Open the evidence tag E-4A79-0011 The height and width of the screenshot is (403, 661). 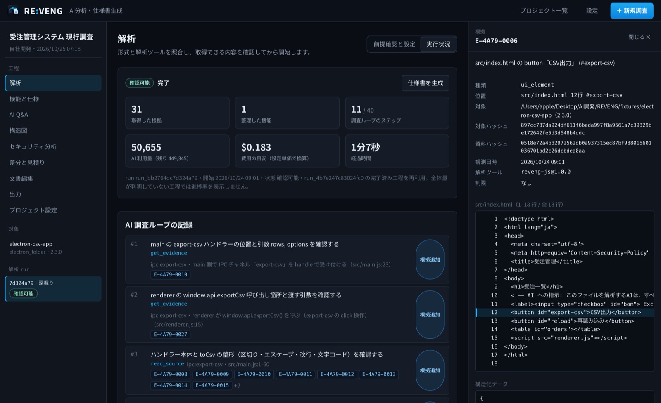pyautogui.click(x=295, y=375)
